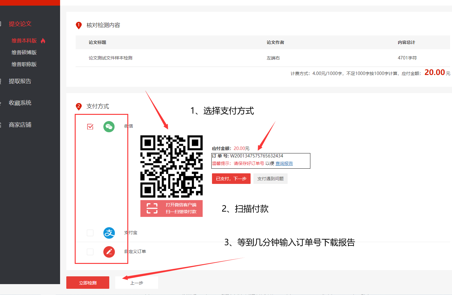The image size is (452, 295).
Task: Click the 已支付，下一步 button
Action: [231, 179]
